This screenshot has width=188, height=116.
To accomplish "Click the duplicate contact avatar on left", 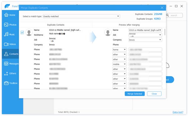I will pos(29,32).
